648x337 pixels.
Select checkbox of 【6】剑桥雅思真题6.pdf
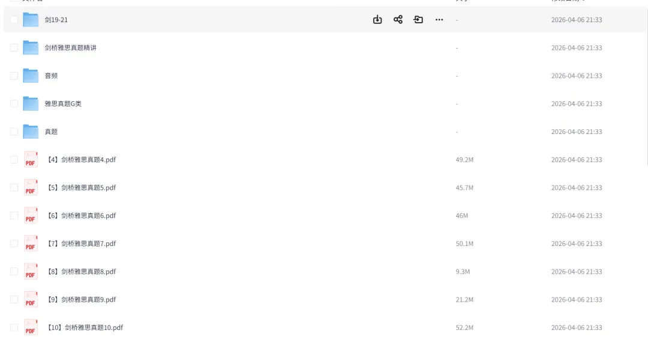point(14,215)
